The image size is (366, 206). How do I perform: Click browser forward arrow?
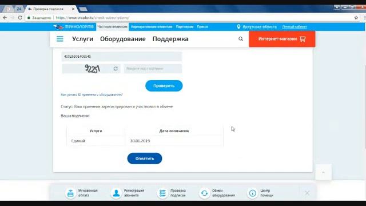click(13, 18)
